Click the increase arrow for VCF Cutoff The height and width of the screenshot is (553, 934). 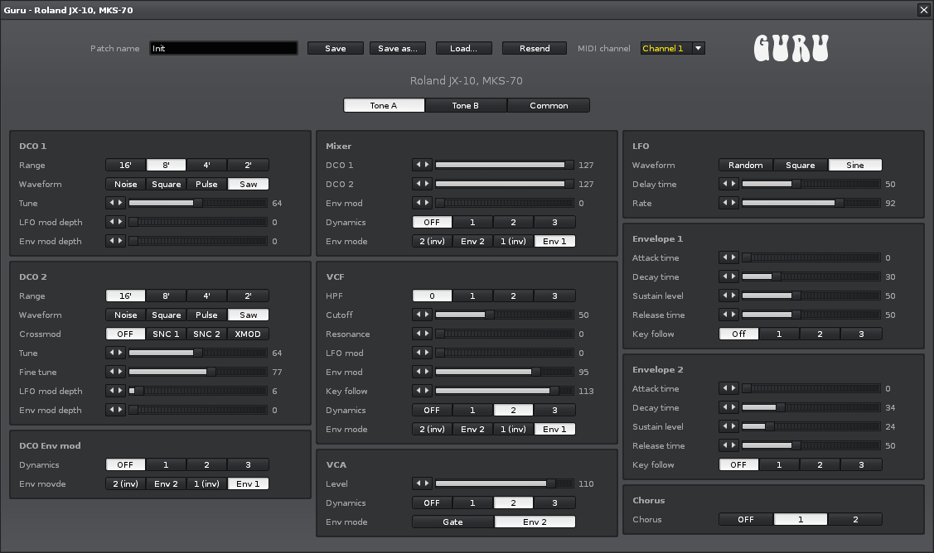click(x=427, y=315)
